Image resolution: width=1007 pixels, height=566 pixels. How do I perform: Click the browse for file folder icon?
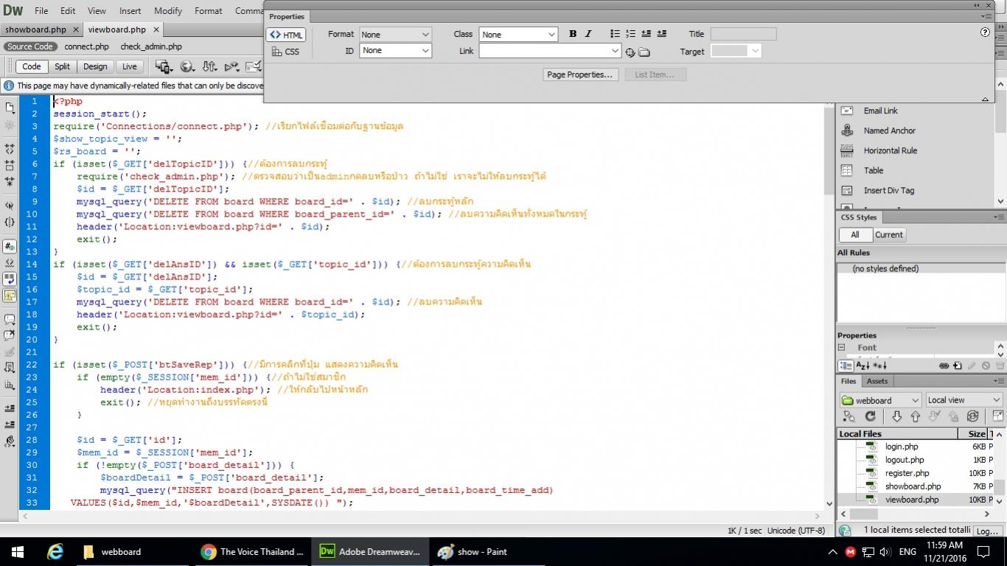pyautogui.click(x=644, y=52)
